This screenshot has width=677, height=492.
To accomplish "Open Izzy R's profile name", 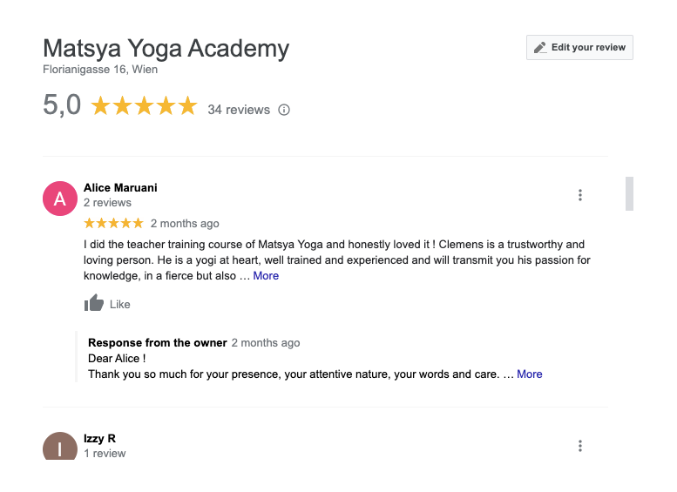I will 99,439.
